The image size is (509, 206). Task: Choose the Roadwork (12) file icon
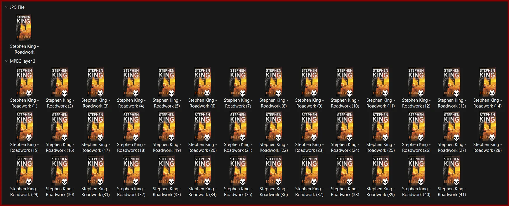pyautogui.click(x=416, y=82)
